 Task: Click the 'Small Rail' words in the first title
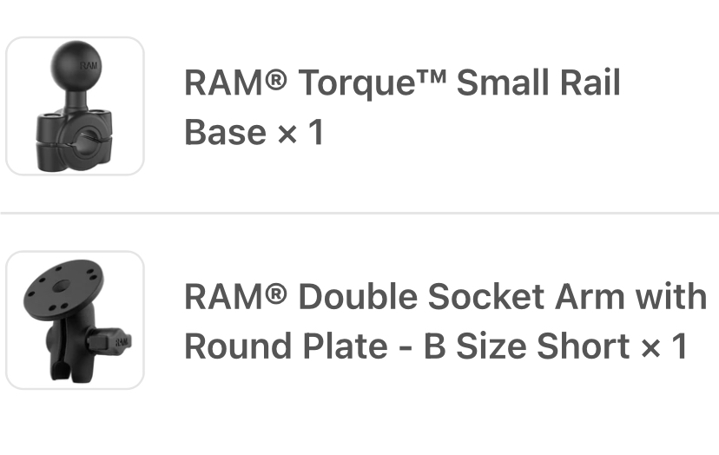click(x=538, y=83)
